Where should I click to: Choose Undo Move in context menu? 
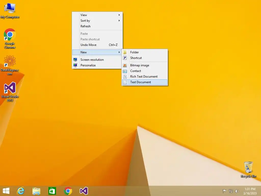[x=97, y=45]
